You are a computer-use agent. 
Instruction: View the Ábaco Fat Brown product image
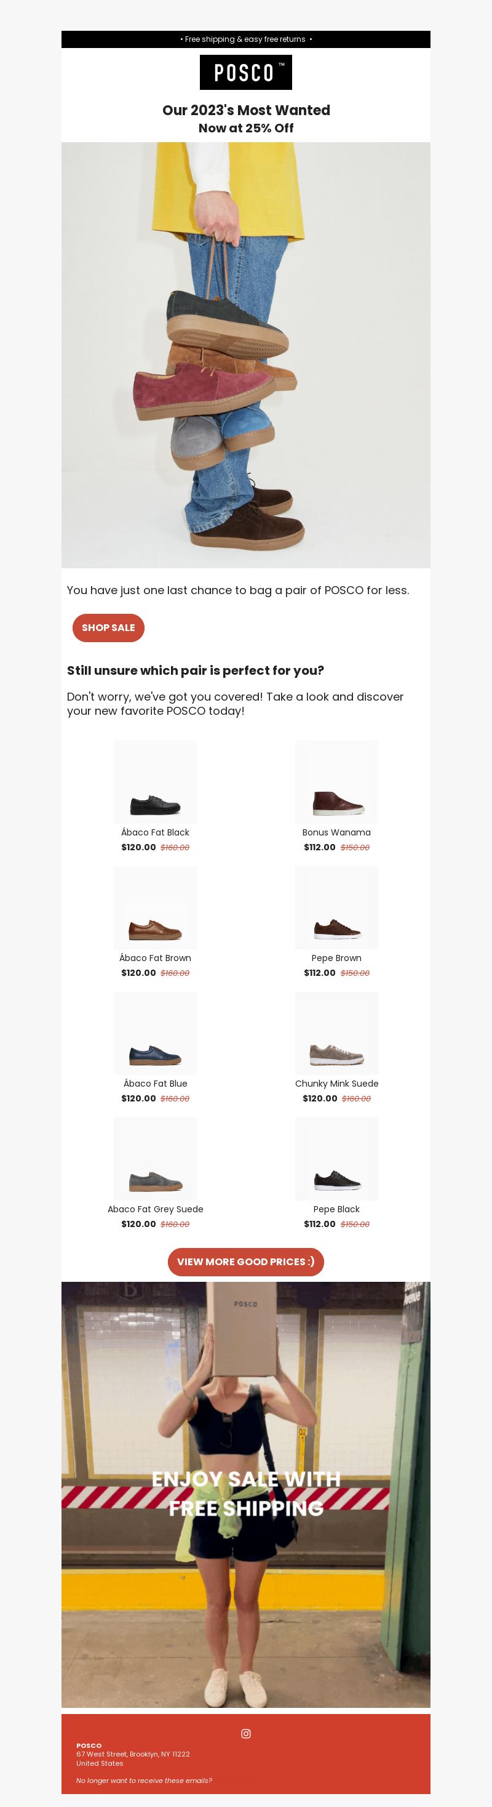tap(156, 908)
